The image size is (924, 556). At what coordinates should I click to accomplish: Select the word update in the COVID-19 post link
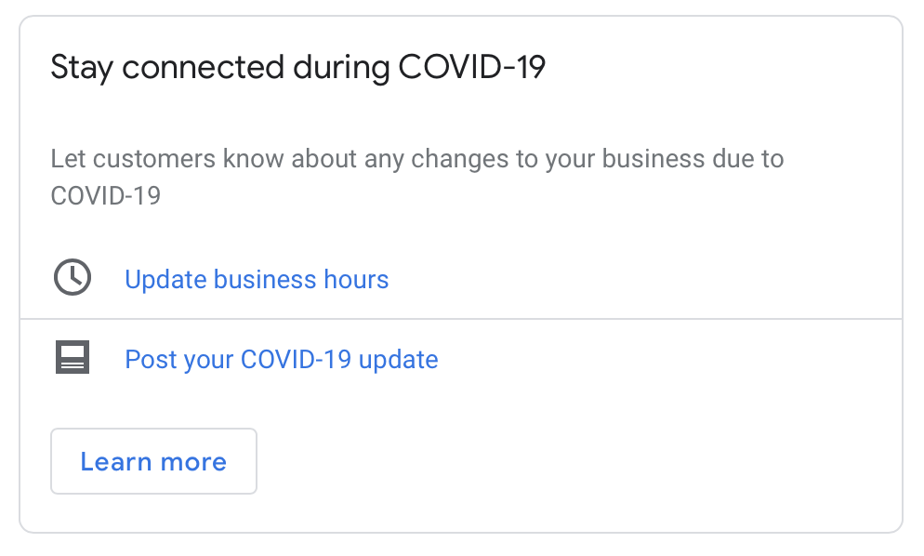point(399,360)
